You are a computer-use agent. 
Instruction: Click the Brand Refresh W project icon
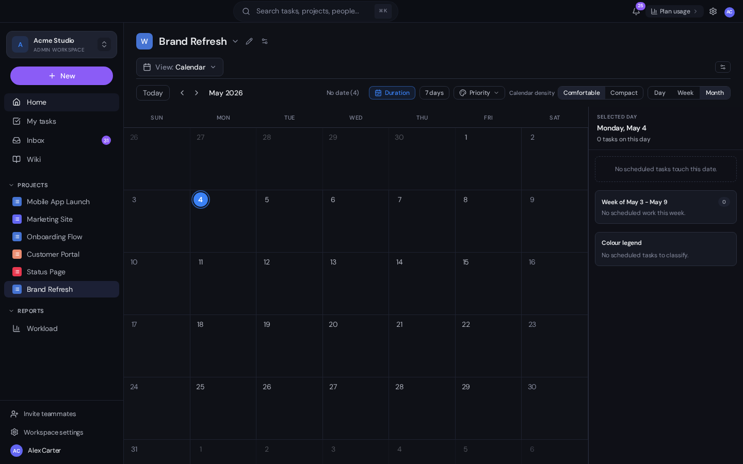pos(144,41)
